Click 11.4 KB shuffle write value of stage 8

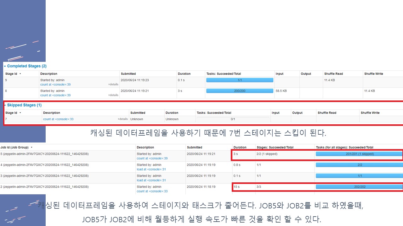(370, 91)
